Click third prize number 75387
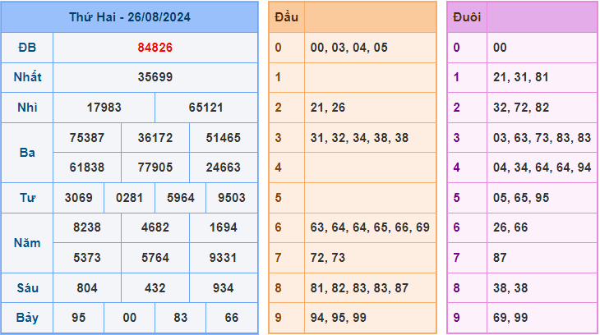The height and width of the screenshot is (335, 600). pos(87,138)
